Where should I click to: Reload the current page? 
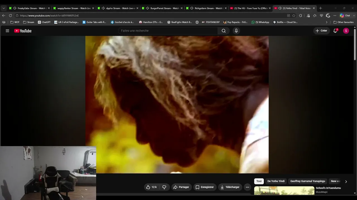coord(10,16)
